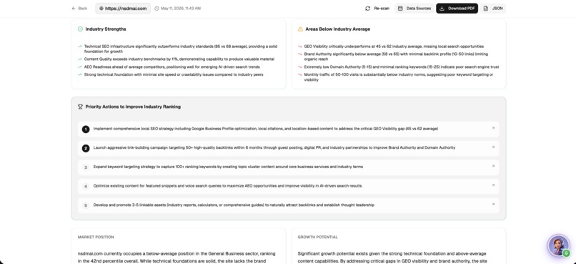Click the Extremely low Domain Authority text

point(402,67)
